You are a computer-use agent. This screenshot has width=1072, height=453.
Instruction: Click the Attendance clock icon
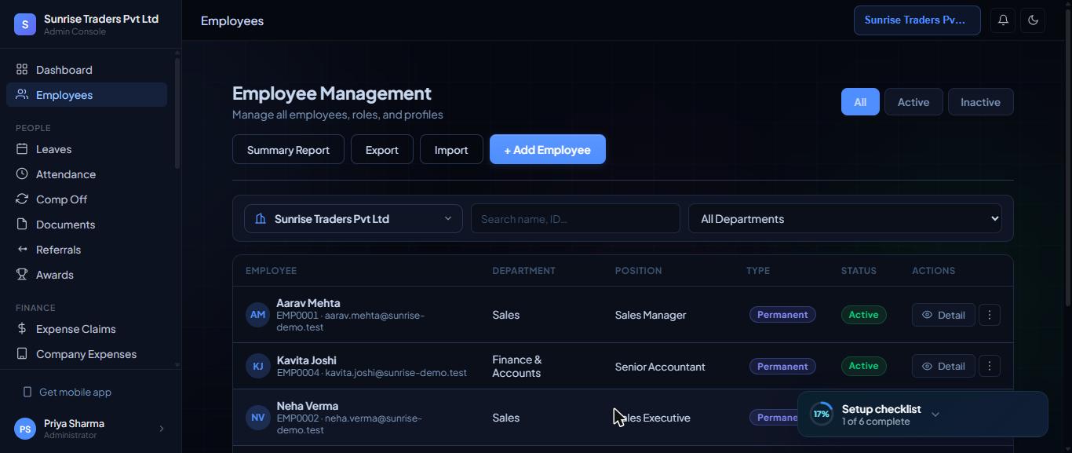pos(22,174)
